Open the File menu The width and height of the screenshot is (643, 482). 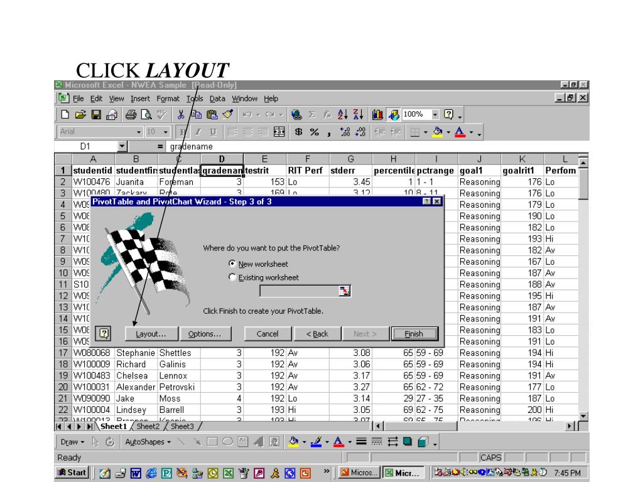[78, 99]
